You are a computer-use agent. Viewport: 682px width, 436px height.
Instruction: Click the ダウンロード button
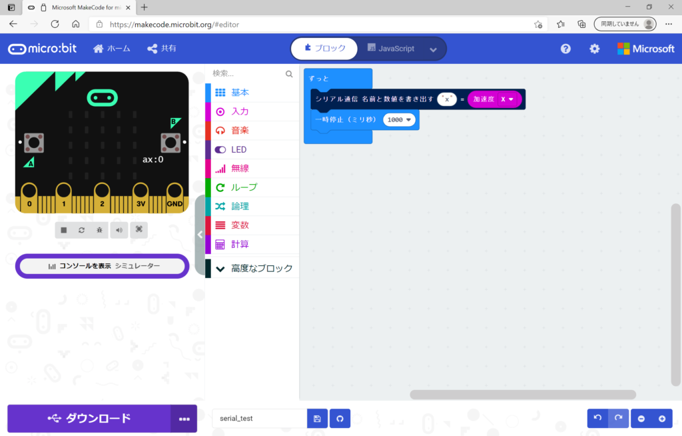click(89, 419)
